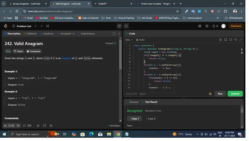This screenshot has width=249, height=141.
Task: Run the code
Action: [x=220, y=94]
